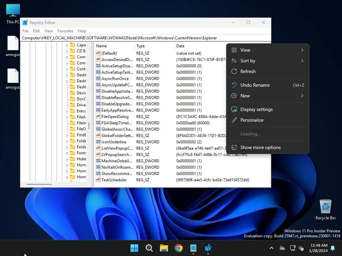Select the Recycle Bin desktop icon

tap(325, 209)
